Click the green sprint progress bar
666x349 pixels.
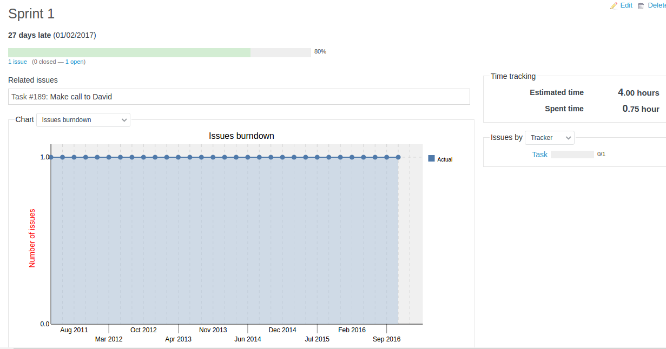click(129, 52)
